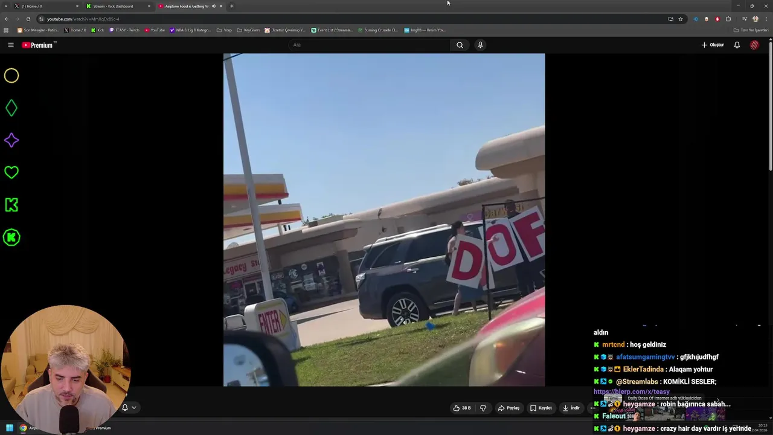
Task: Open the YouTube account avatar menu
Action: 754,45
